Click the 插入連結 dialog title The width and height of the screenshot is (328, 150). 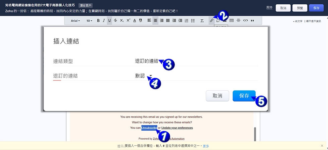pyautogui.click(x=66, y=41)
